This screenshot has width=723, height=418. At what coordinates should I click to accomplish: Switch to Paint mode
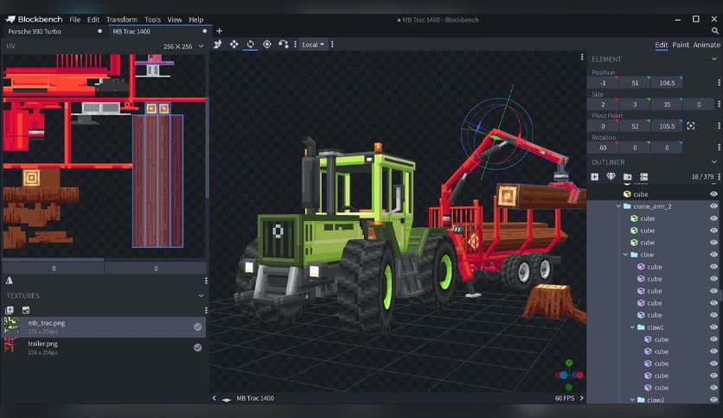(681, 45)
